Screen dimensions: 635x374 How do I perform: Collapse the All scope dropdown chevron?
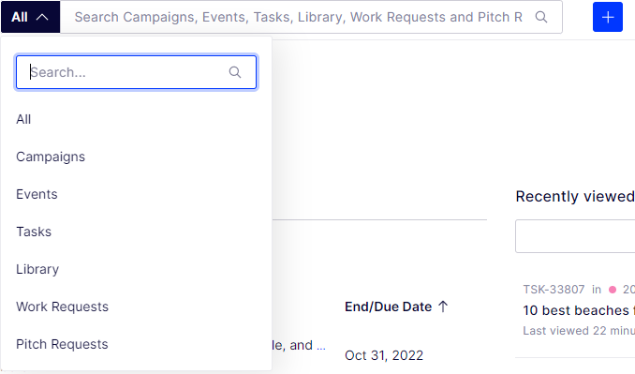(42, 17)
